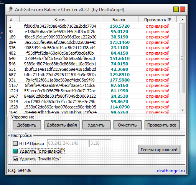Sort by the Ключ column header
Image resolution: width=196 pixels, height=185 pixels.
(x=60, y=20)
